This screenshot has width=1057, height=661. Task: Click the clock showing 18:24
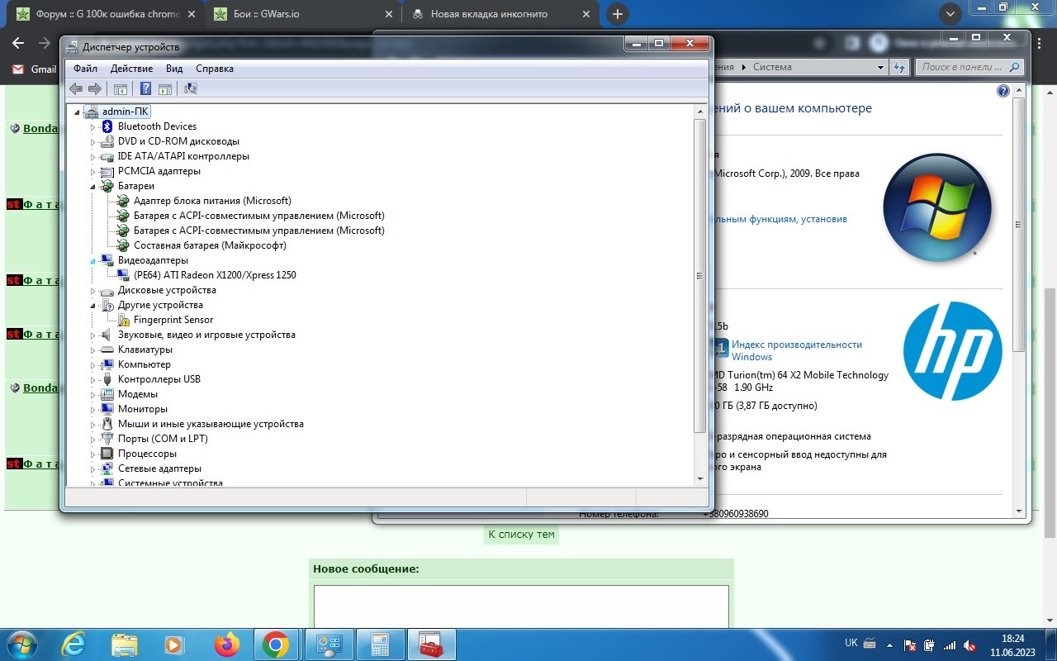1012,639
